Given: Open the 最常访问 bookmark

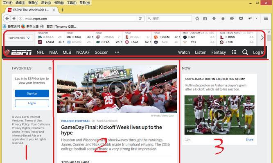Looking at the screenshot, I should pyautogui.click(x=11, y=26).
